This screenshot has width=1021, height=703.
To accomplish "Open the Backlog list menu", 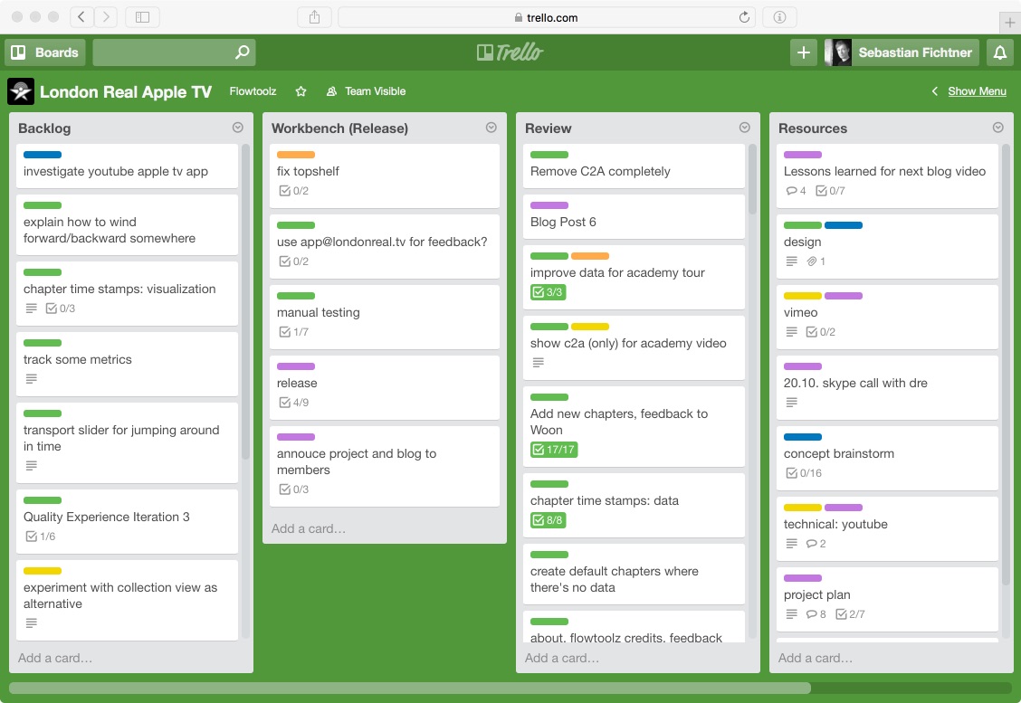I will pos(238,128).
